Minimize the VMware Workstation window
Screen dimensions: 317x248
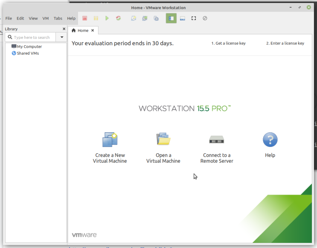click(x=291, y=8)
